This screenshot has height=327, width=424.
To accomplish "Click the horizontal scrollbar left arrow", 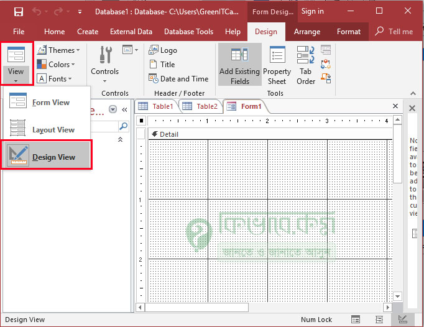I will 140,307.
